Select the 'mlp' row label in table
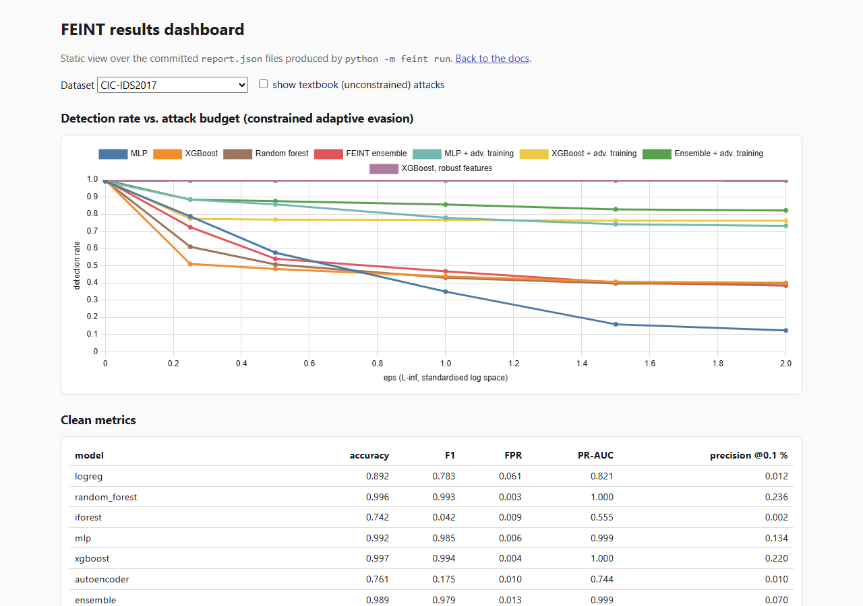The width and height of the screenshot is (863, 606). (83, 538)
